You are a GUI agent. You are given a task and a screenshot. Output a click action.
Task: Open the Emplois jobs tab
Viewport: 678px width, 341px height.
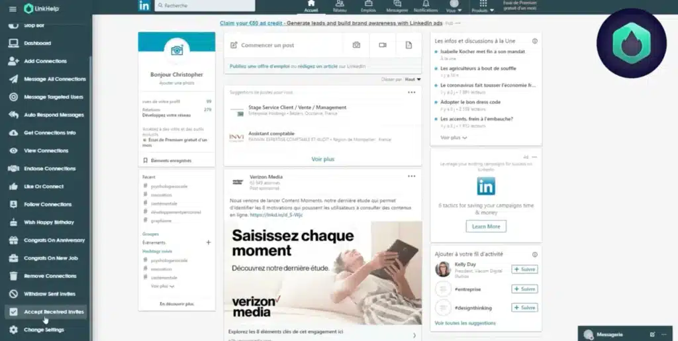(368, 6)
